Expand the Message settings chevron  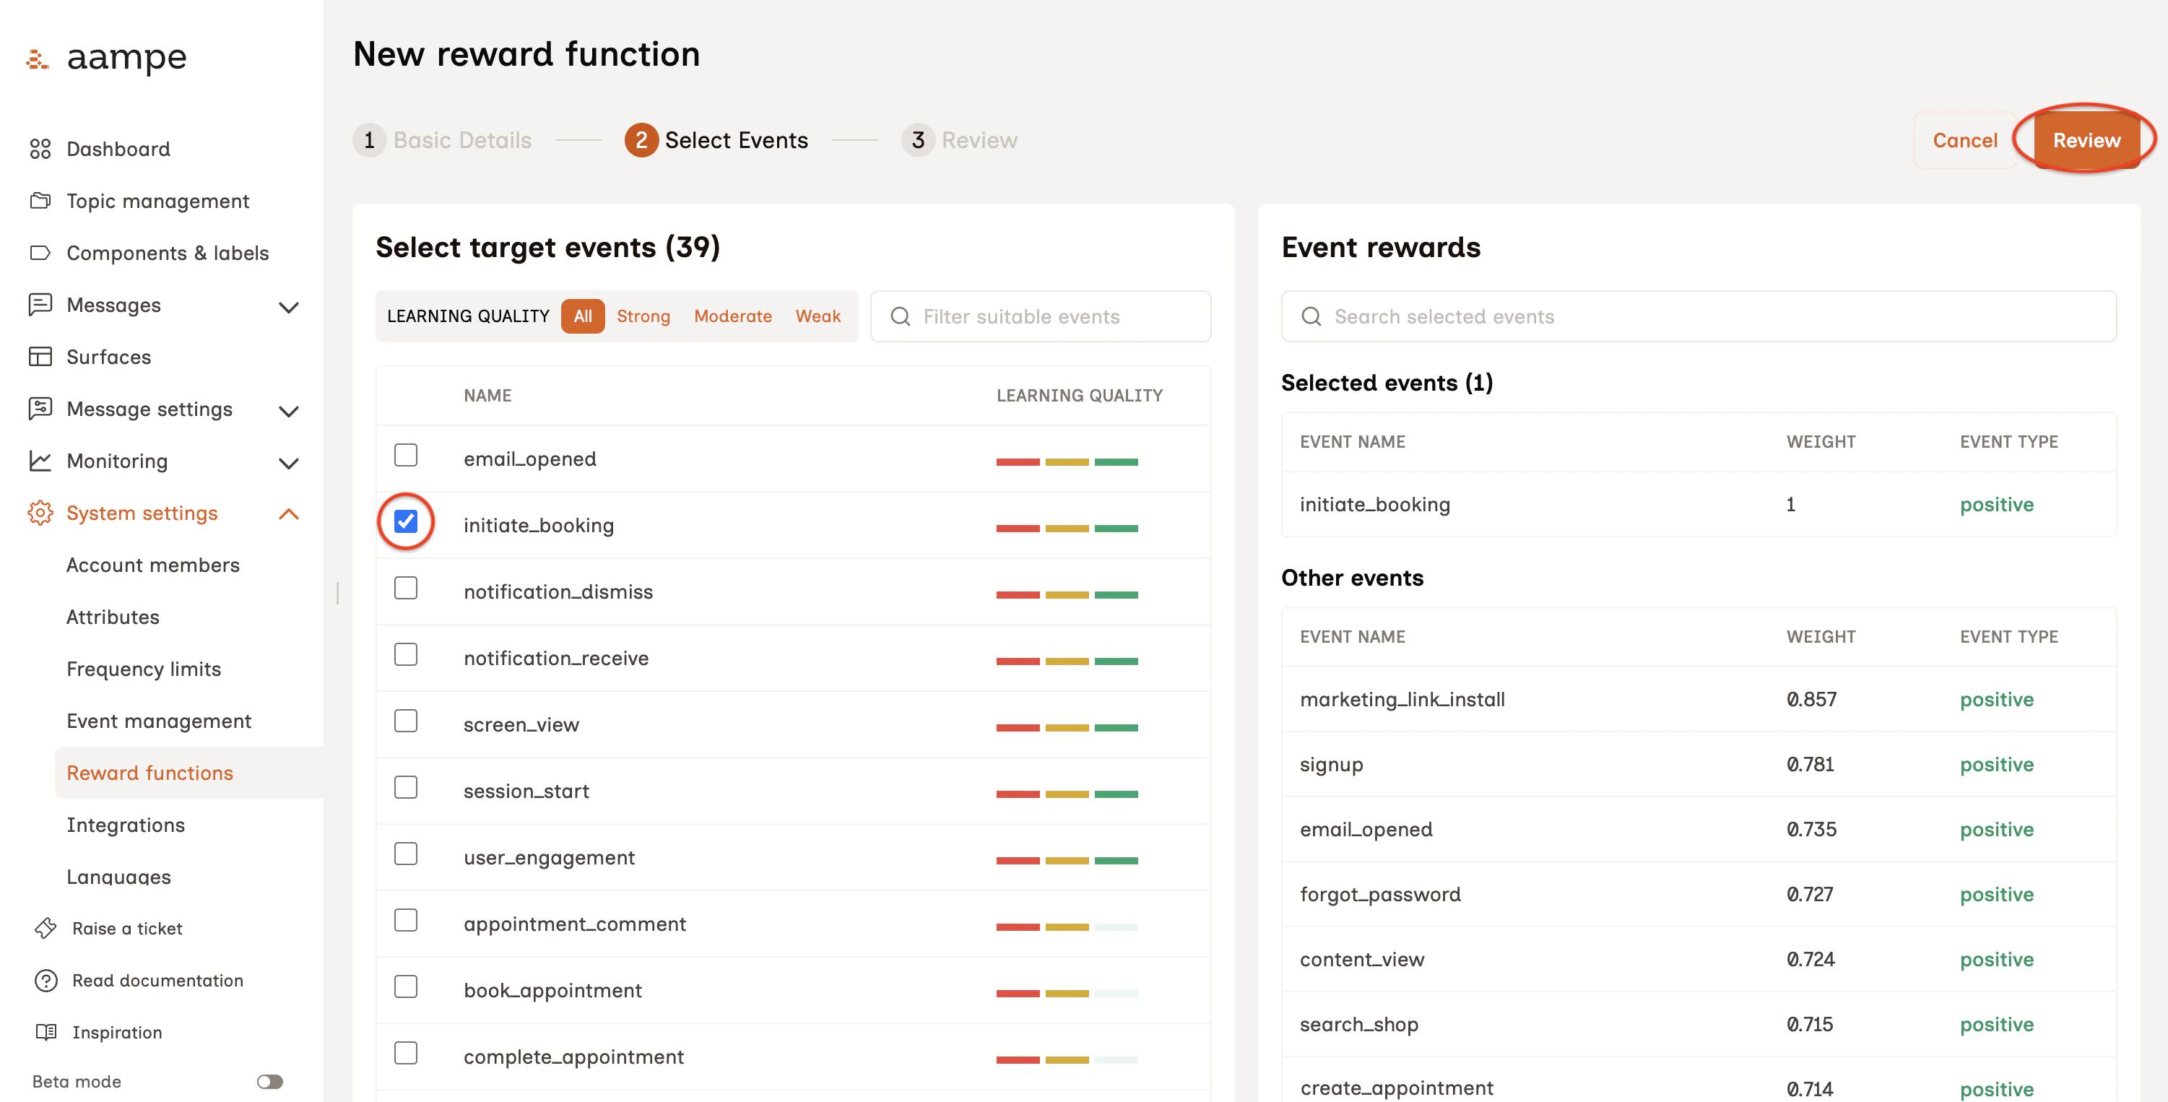click(289, 411)
